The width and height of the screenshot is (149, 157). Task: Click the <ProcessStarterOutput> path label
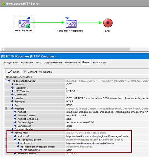pos(19,77)
